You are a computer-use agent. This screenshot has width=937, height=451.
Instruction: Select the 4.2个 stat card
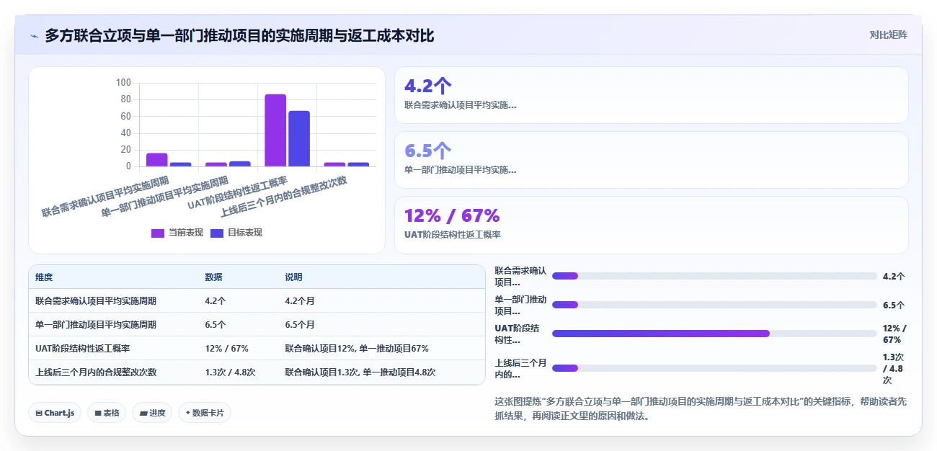point(652,95)
